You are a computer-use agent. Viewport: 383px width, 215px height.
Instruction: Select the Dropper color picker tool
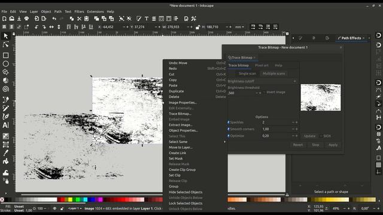pos(5,153)
